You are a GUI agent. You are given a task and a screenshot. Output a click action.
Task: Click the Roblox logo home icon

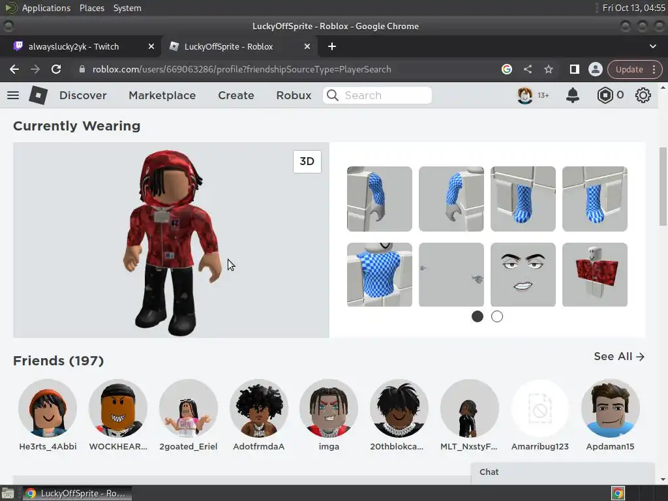click(38, 95)
